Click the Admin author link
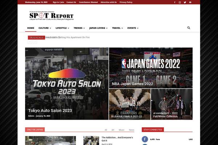The width and height of the screenshot is (218, 145). click(31, 116)
